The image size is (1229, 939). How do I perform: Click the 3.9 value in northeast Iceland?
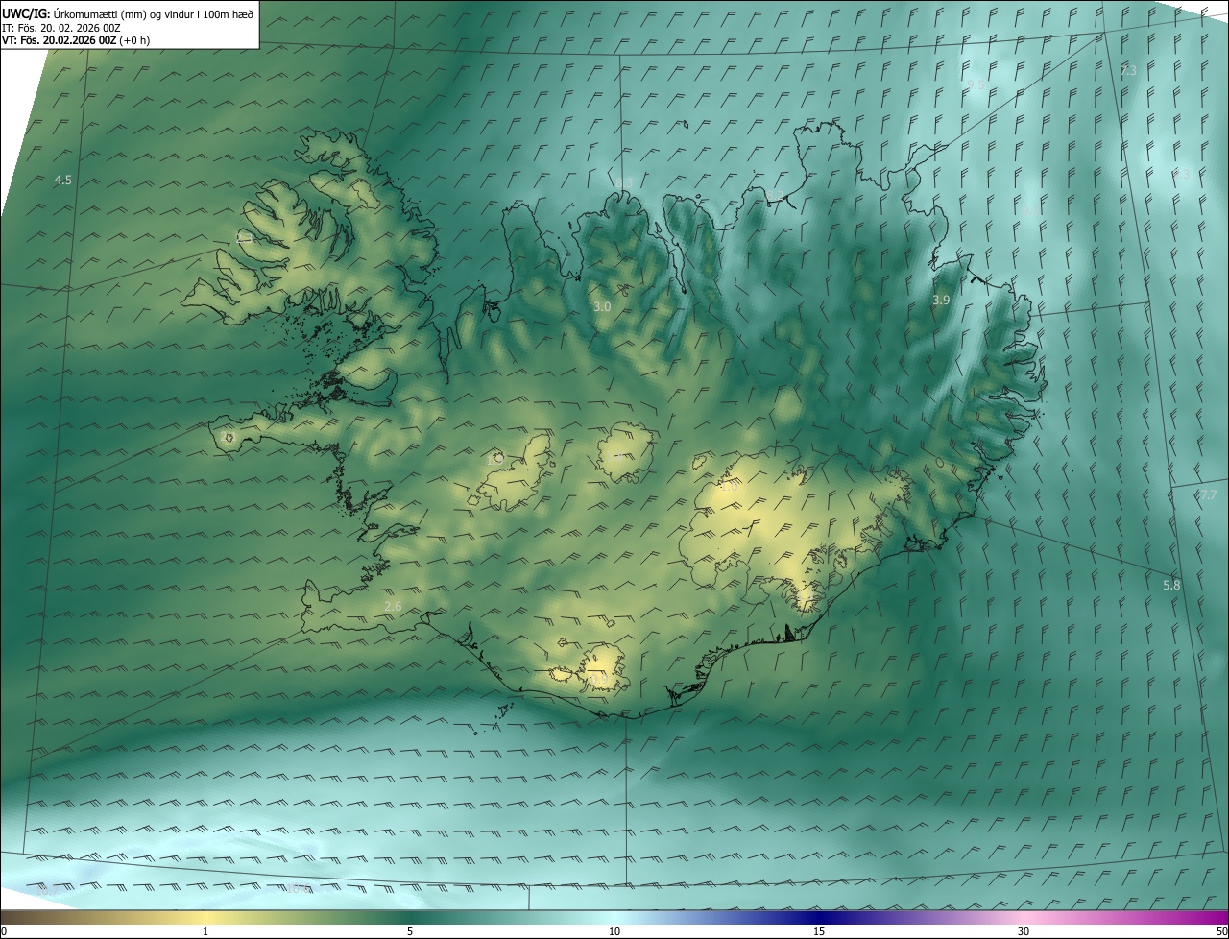click(941, 300)
